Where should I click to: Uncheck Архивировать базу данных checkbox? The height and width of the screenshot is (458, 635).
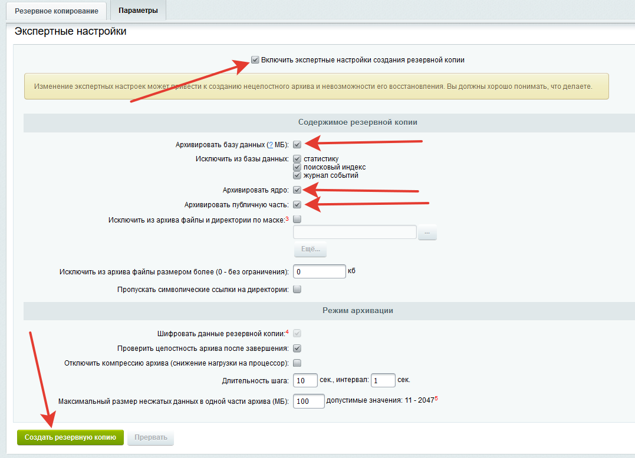(297, 144)
